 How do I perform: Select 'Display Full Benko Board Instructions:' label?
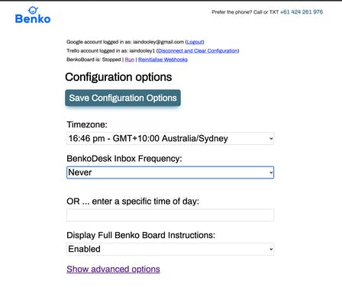141,235
